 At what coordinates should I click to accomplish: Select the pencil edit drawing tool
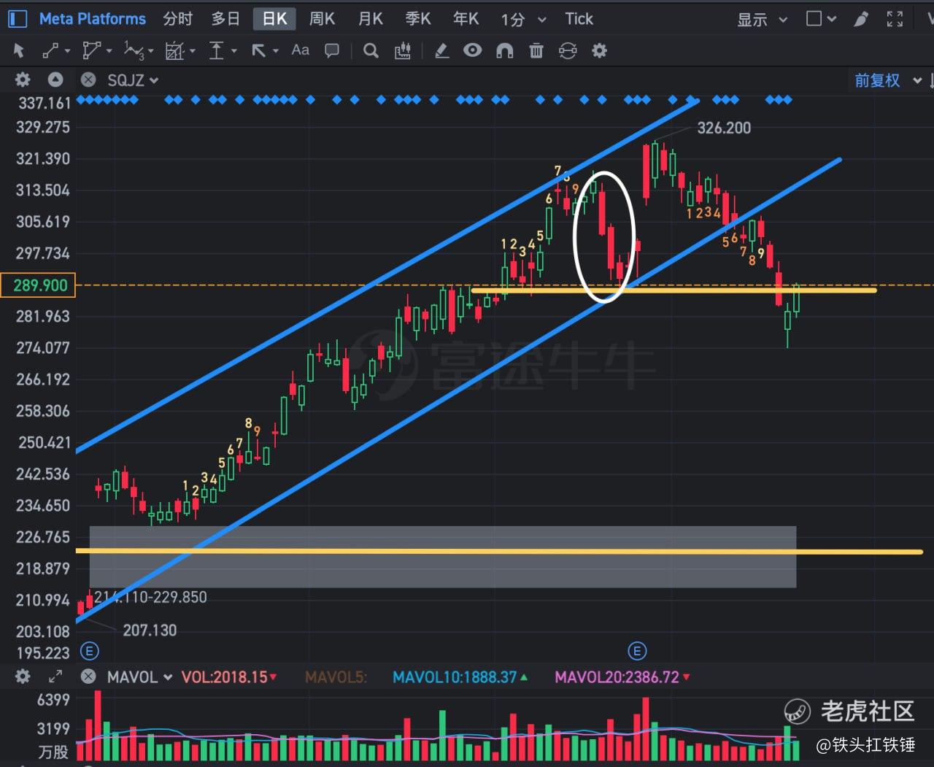(441, 50)
